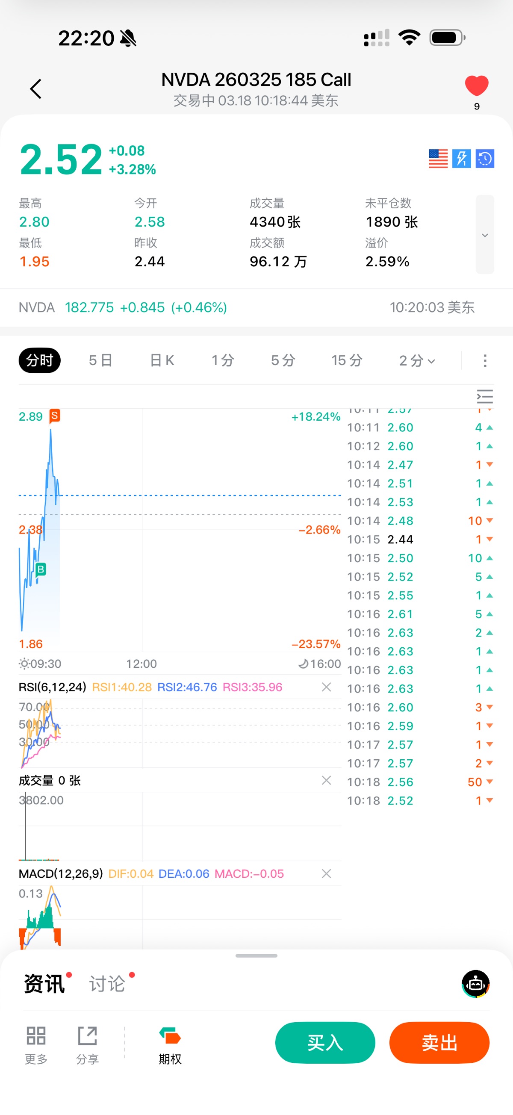Tap the US flag market icon

(438, 159)
